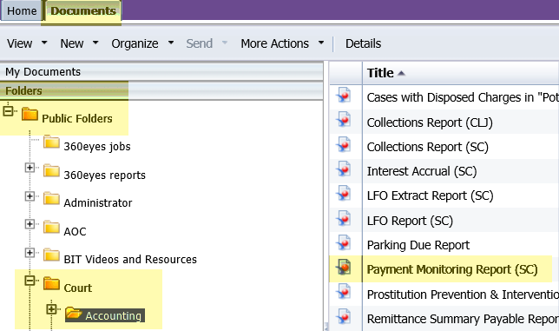Viewport: 559px width, 331px height.
Task: Click report icon beside Interest Accrual (SC)
Action: pos(344,169)
